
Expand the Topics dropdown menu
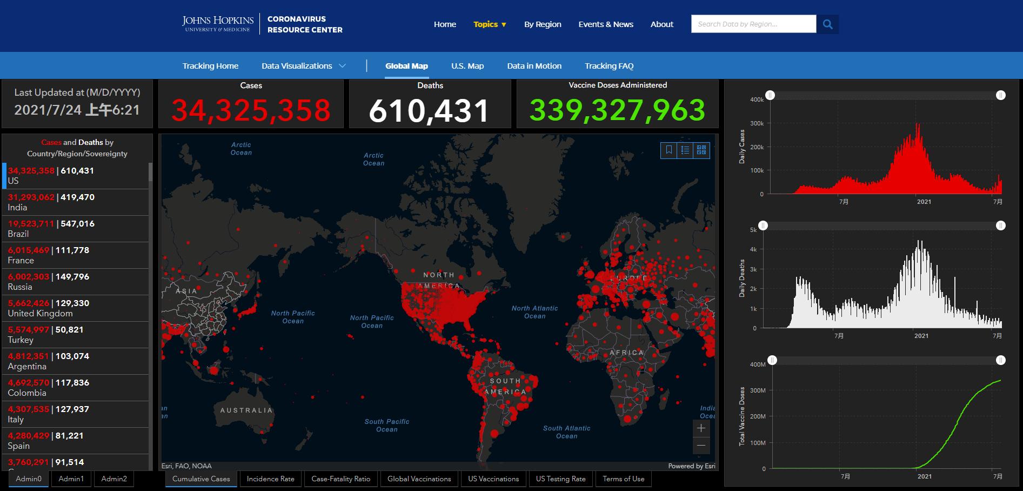point(490,24)
